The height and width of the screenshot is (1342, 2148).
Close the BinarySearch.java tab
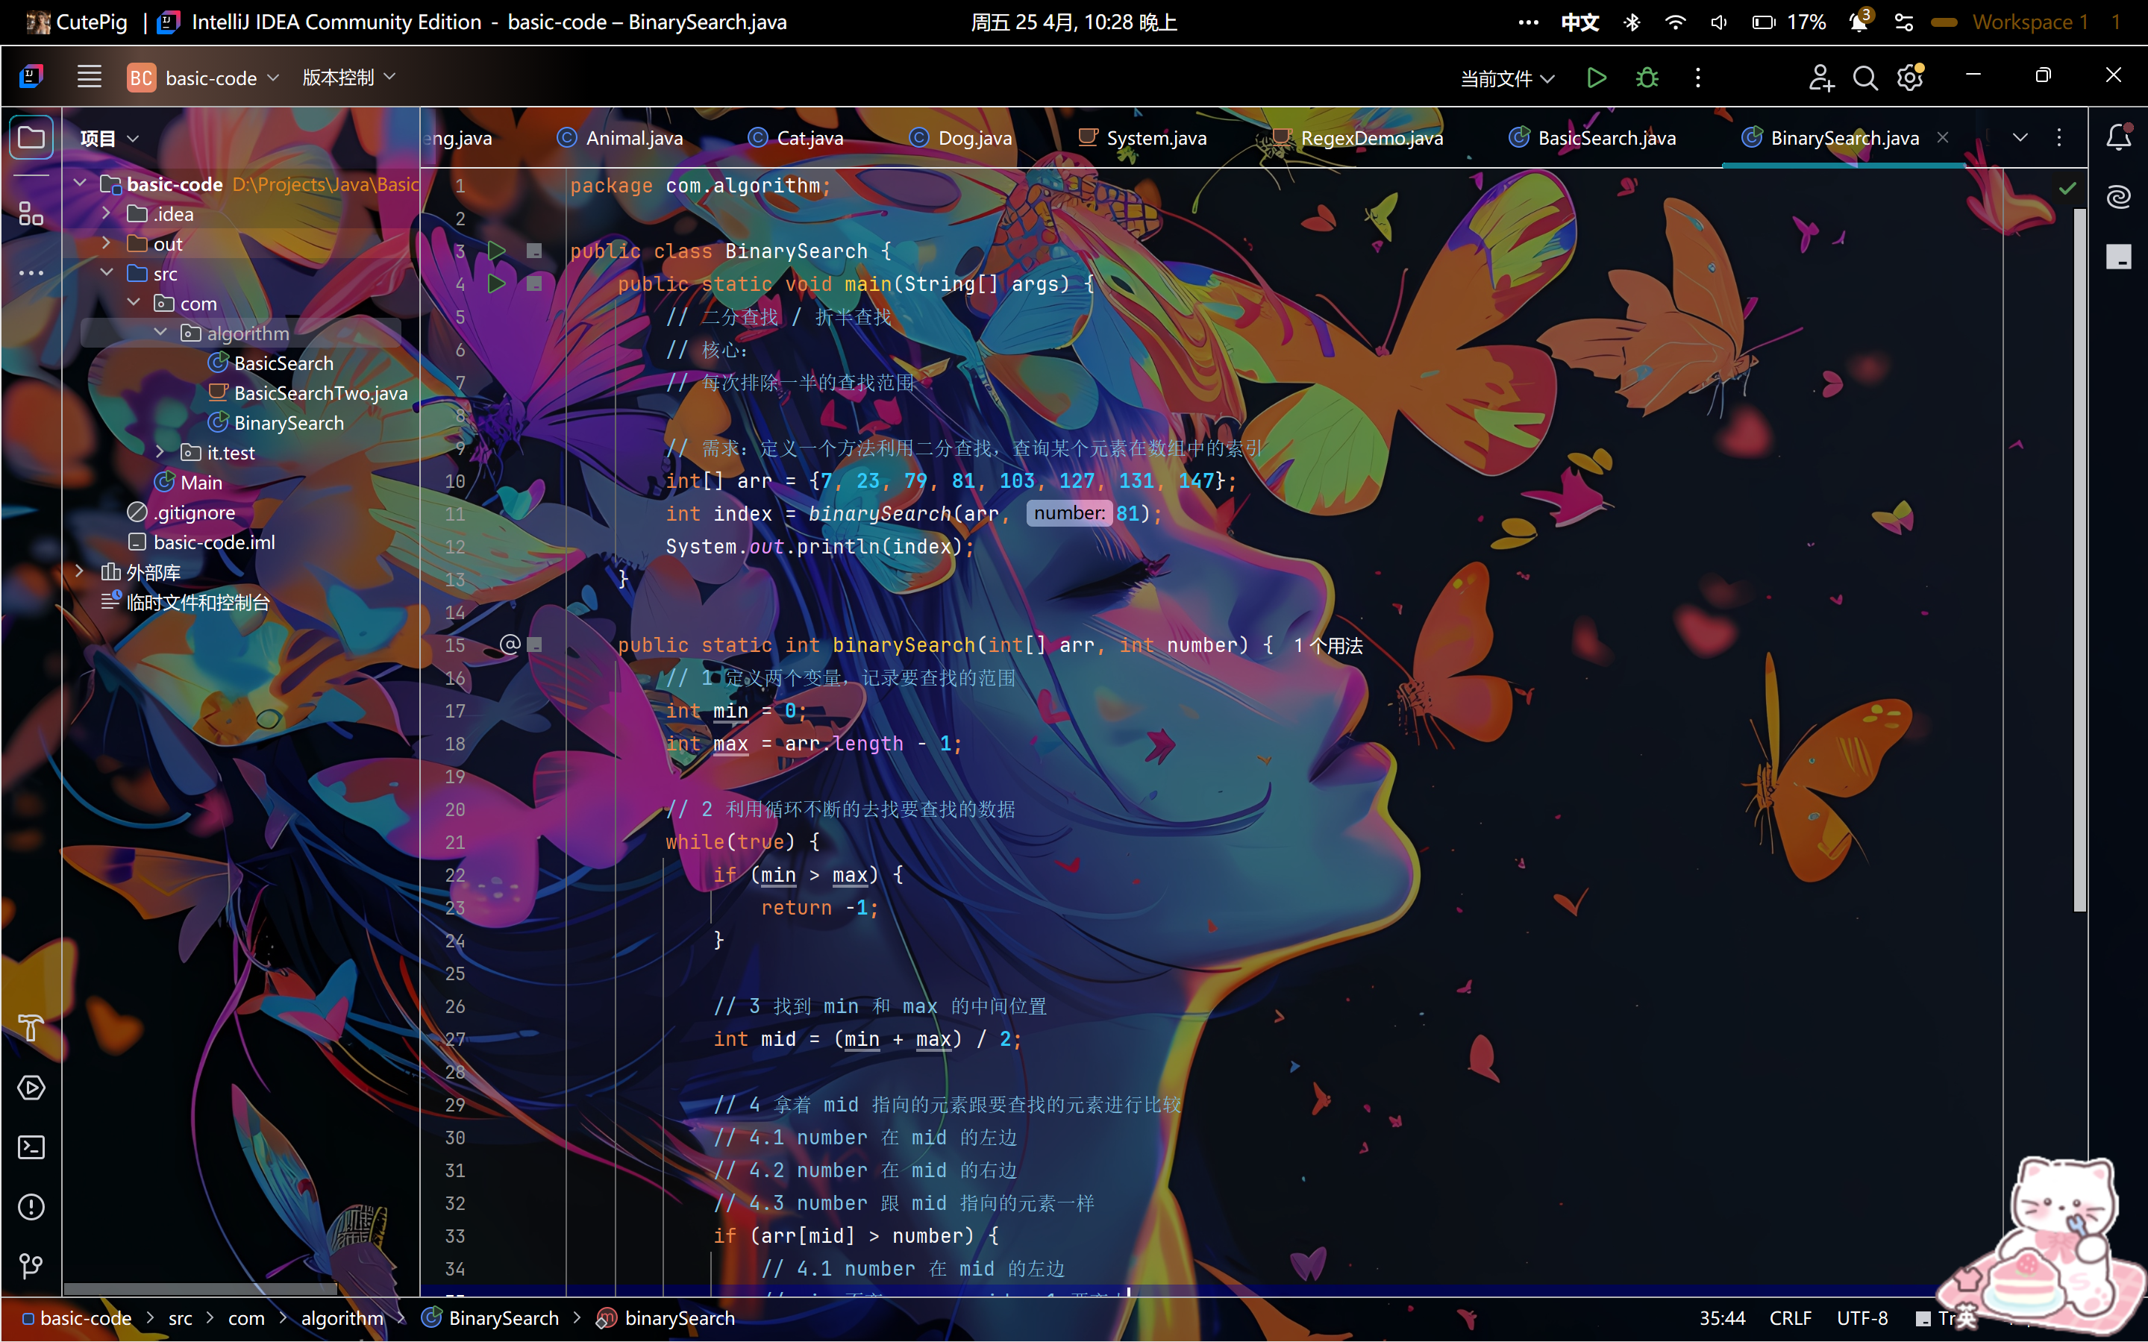tap(1943, 137)
